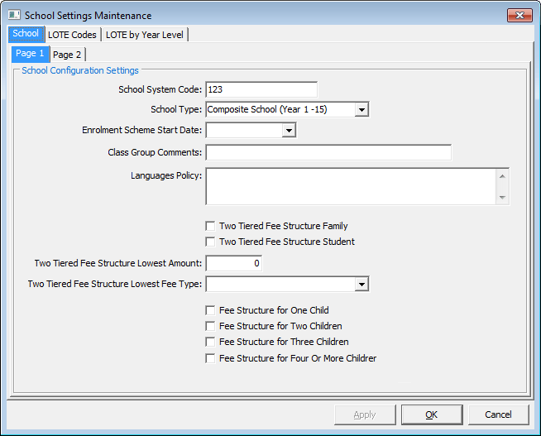The height and width of the screenshot is (436, 541).
Task: Click the Cancel button
Action: pyautogui.click(x=498, y=414)
